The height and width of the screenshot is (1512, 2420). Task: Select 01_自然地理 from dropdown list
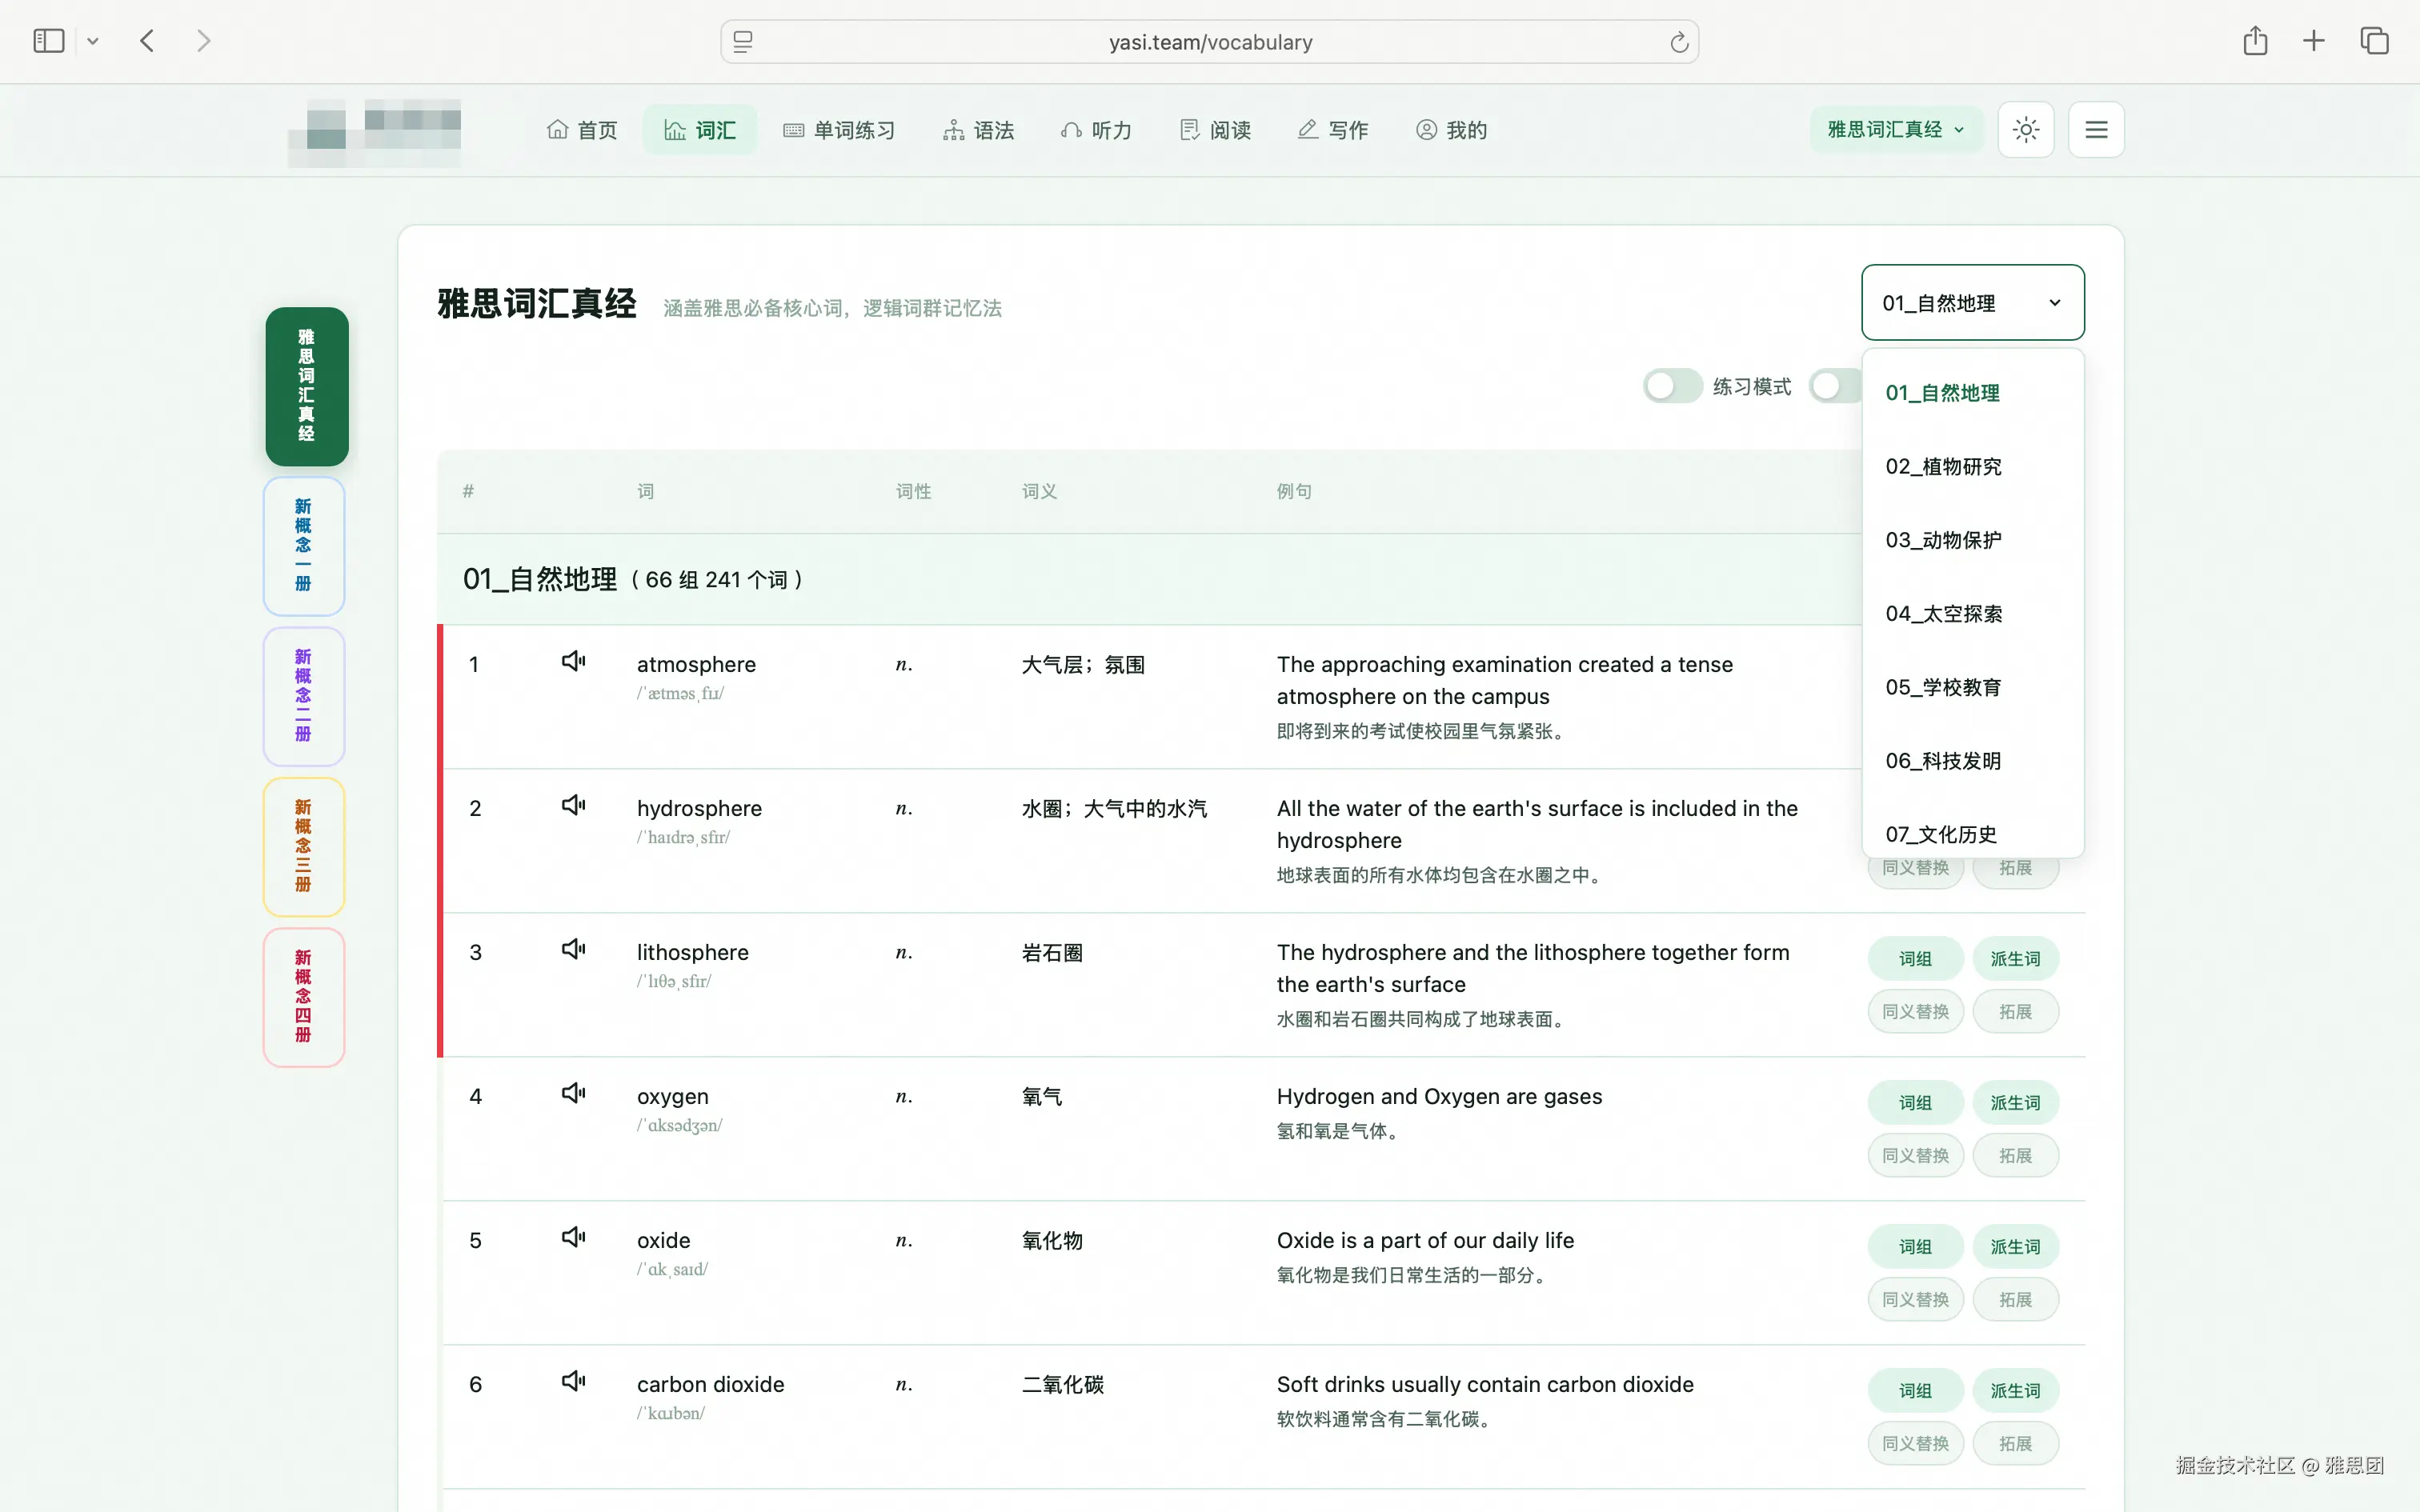[1972, 393]
